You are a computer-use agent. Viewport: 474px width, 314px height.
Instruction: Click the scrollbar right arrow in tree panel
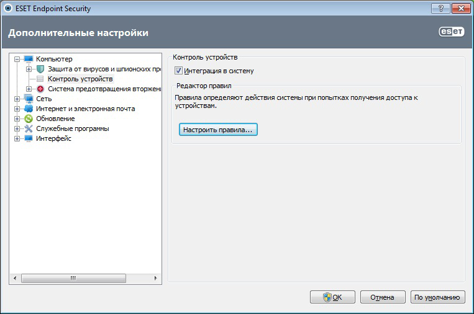(156, 278)
